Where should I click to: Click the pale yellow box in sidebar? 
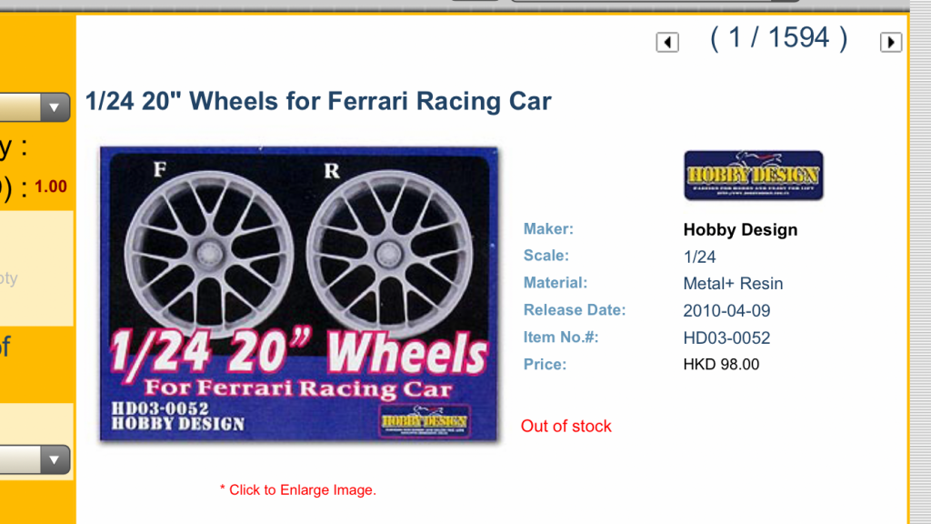click(x=36, y=268)
